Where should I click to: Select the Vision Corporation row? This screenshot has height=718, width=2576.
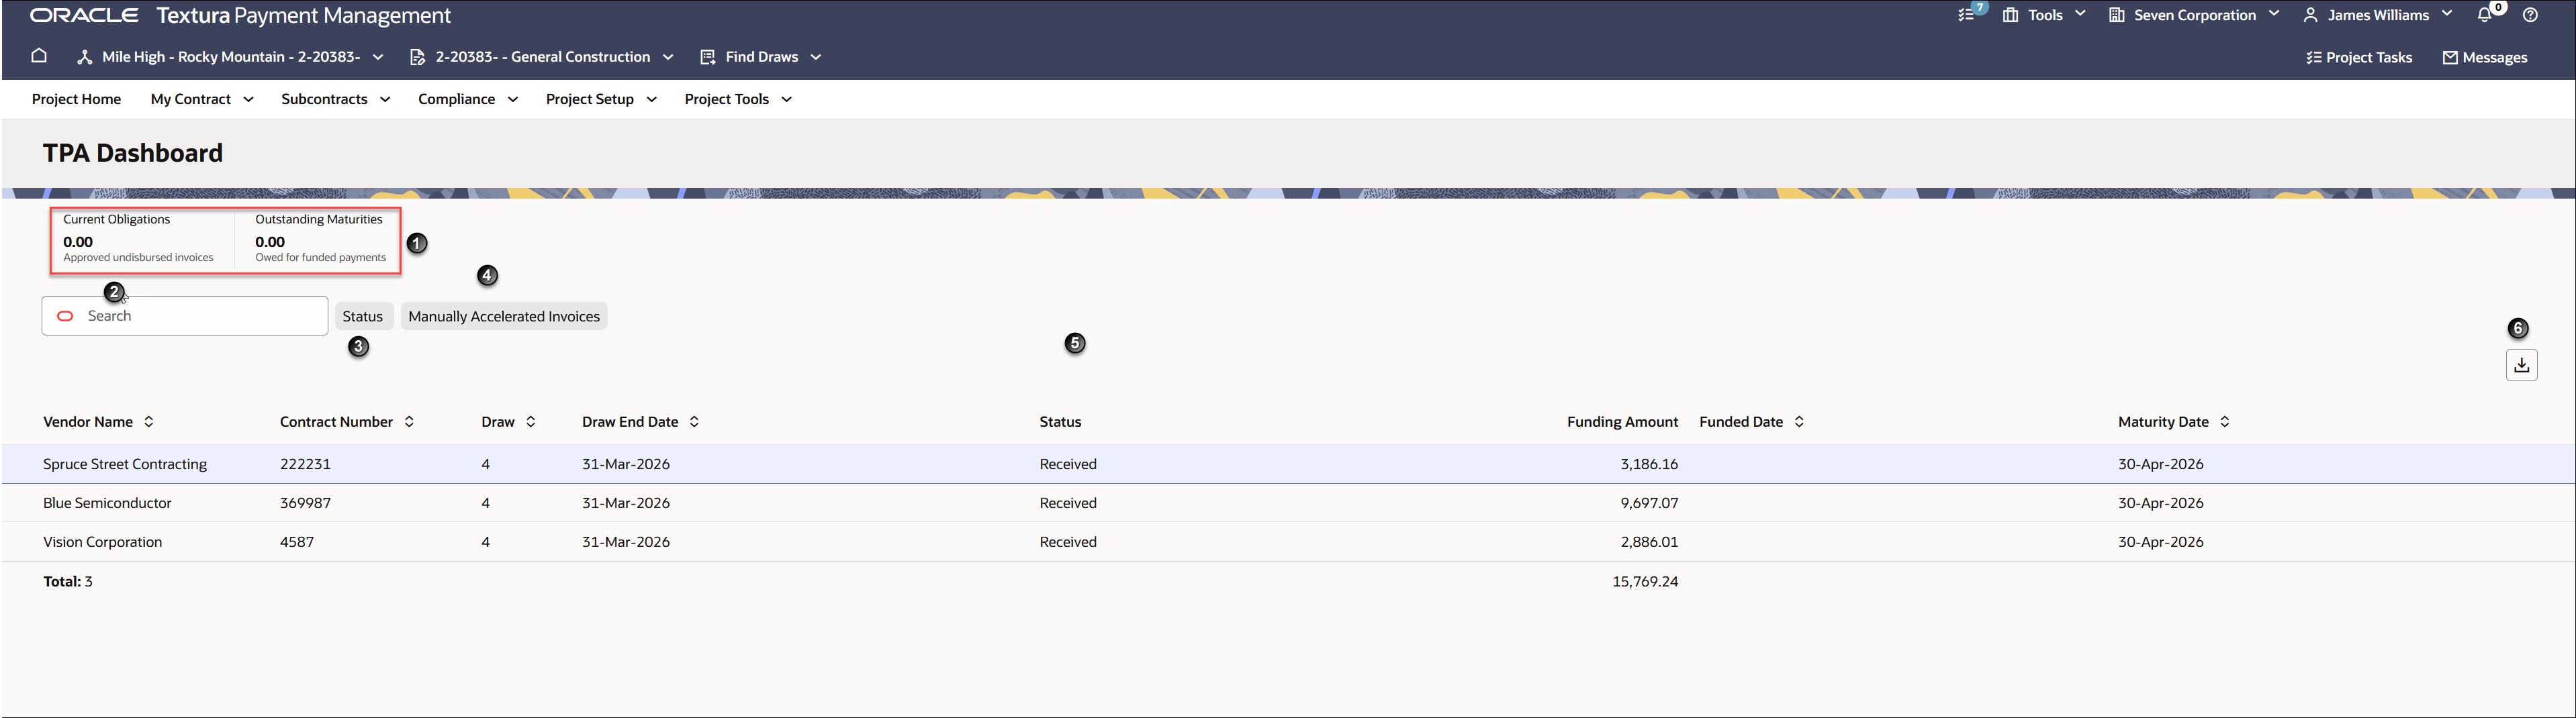[x=1288, y=542]
